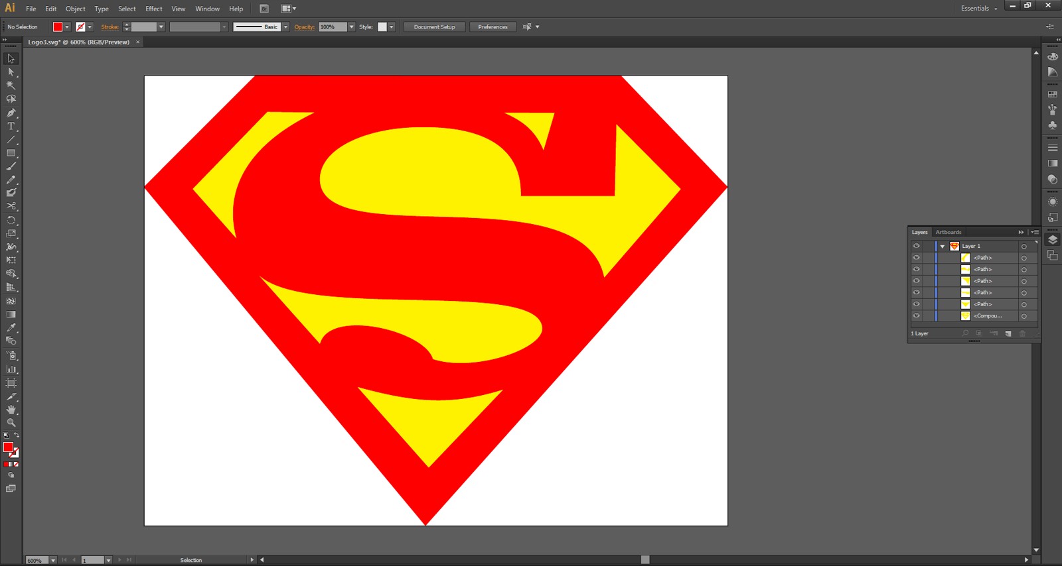This screenshot has width=1062, height=566.
Task: Click the horizontal scrollbar thumb
Action: [x=645, y=560]
